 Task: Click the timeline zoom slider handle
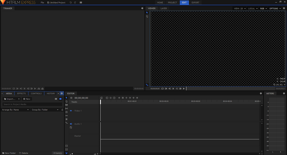click(72, 153)
